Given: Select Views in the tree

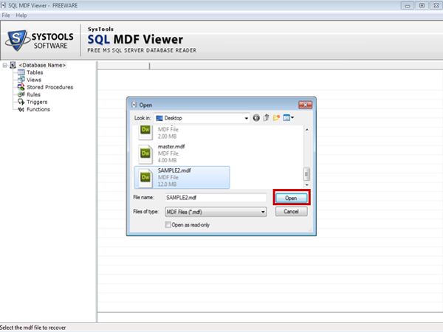Looking at the screenshot, I should coord(34,80).
